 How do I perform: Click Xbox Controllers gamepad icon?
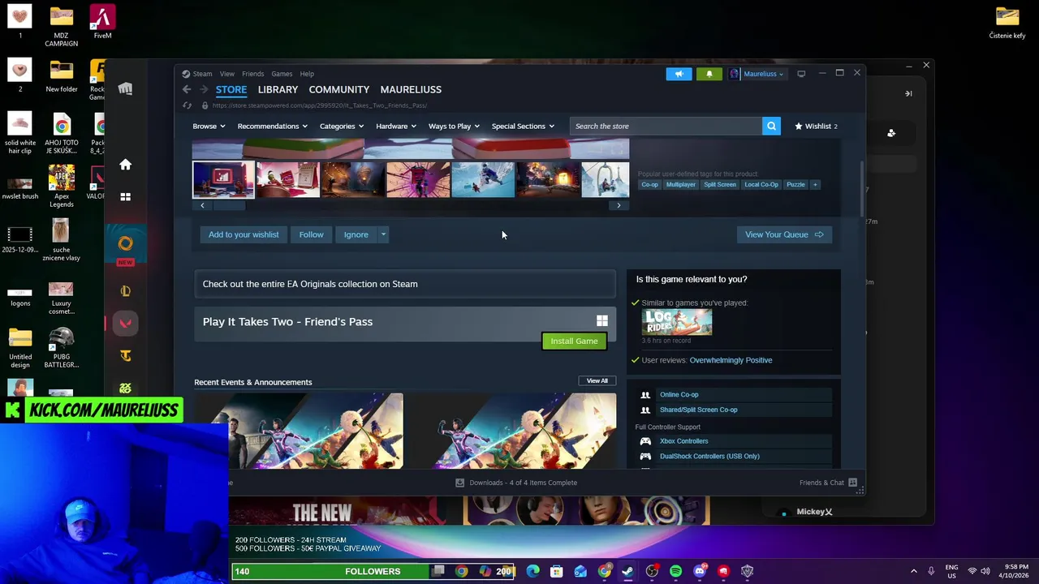[645, 441]
